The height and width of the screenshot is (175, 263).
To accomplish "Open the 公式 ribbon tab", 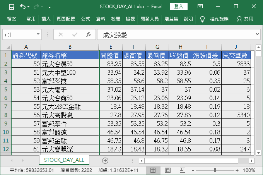I will [x=85, y=19].
